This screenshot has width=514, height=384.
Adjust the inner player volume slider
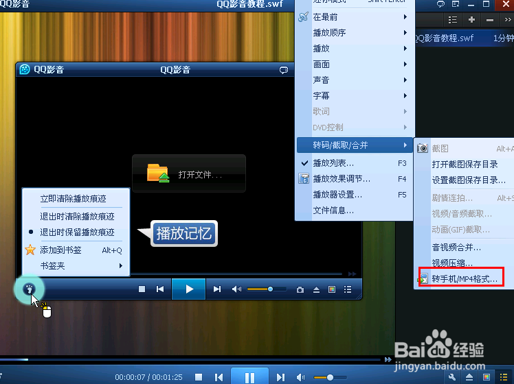[266, 289]
